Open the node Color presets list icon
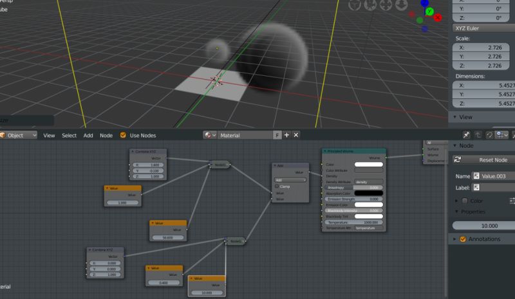Viewport: 515px width, 299px height. click(512, 201)
